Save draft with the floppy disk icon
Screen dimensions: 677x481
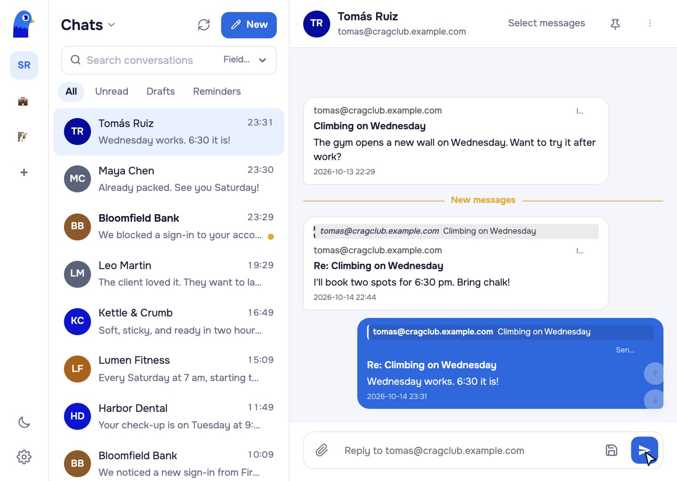[x=611, y=450]
